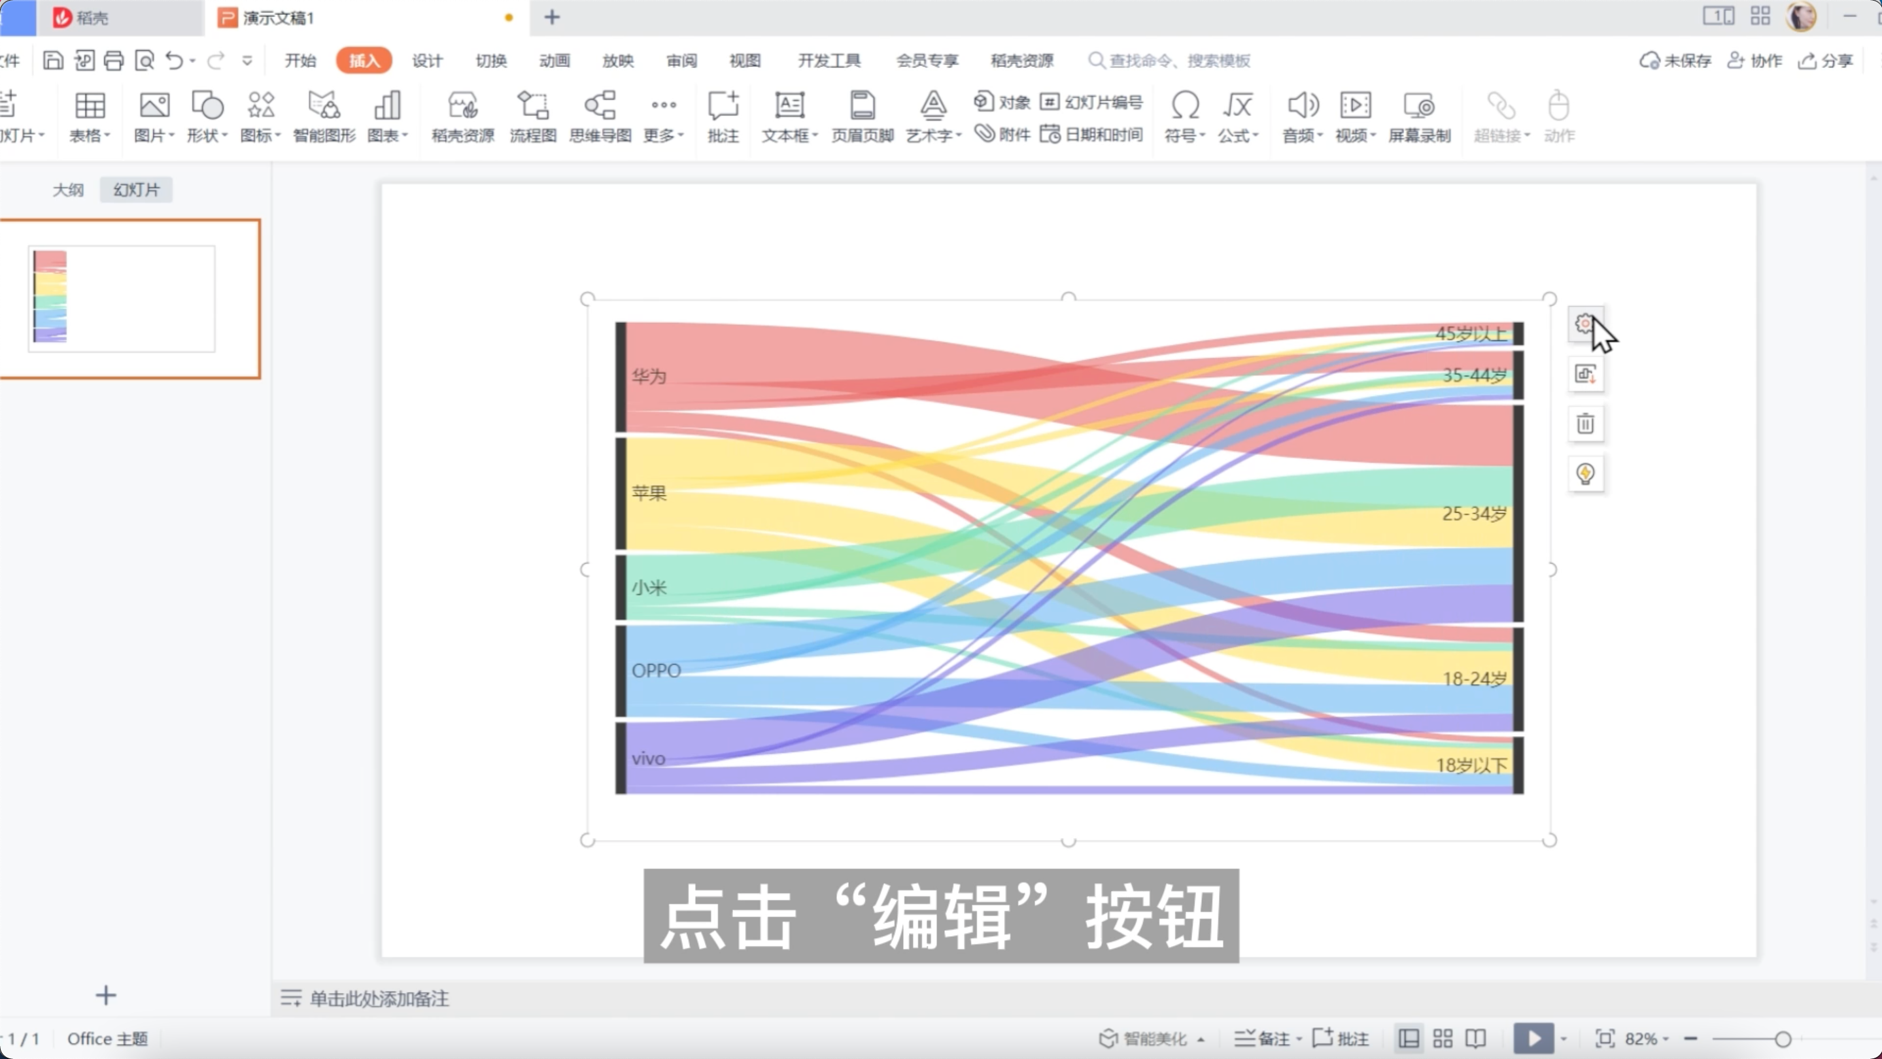Open the 图标 icons library
1882x1059 pixels.
[261, 116]
